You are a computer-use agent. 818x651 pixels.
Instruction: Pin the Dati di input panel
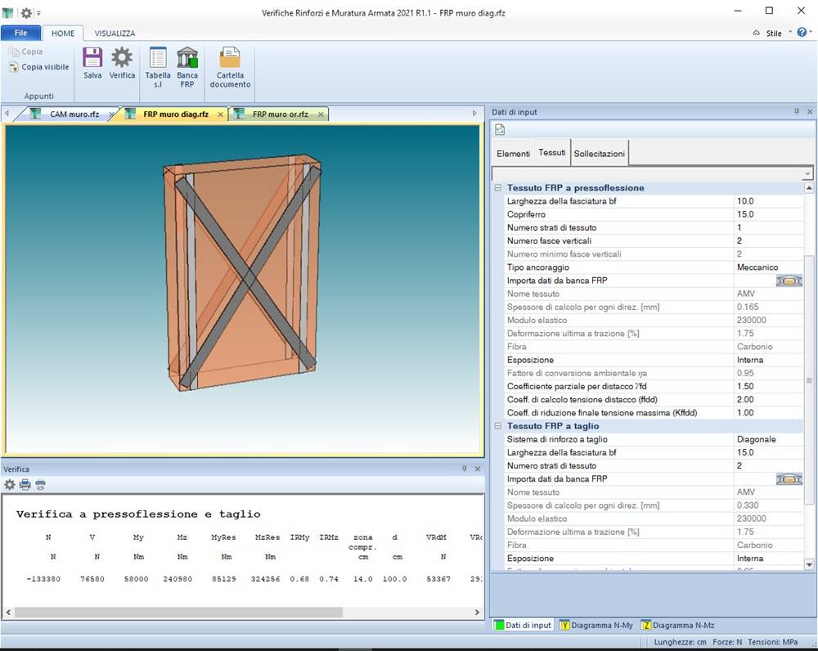click(x=797, y=111)
